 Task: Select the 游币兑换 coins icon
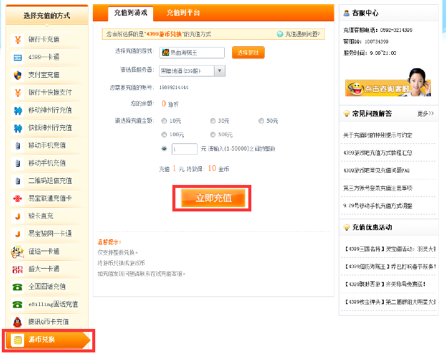click(x=17, y=340)
